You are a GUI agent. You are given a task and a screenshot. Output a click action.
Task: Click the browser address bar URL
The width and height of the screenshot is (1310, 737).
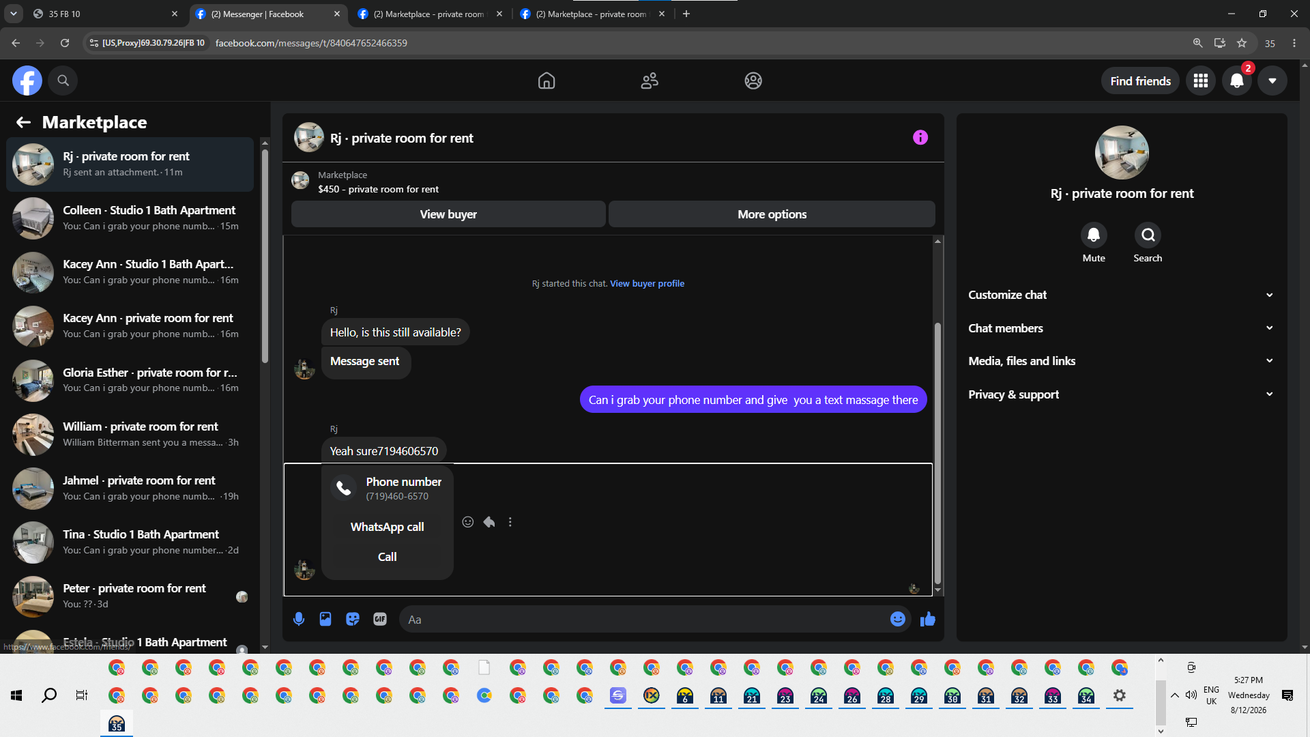pos(311,43)
